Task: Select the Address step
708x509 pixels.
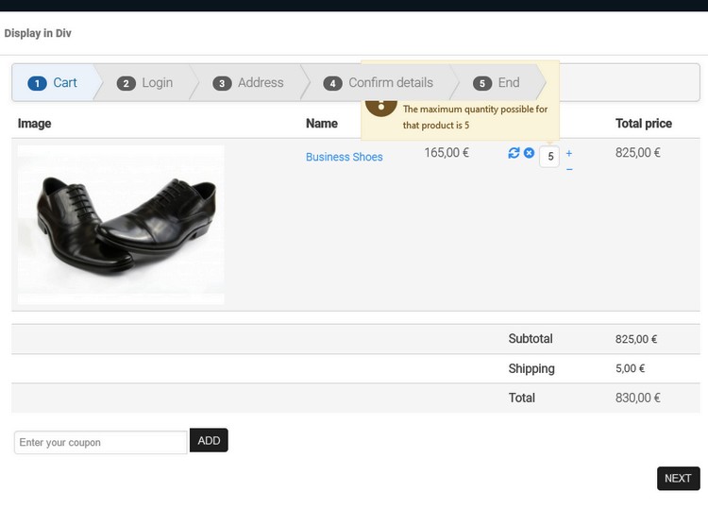Action: (248, 83)
